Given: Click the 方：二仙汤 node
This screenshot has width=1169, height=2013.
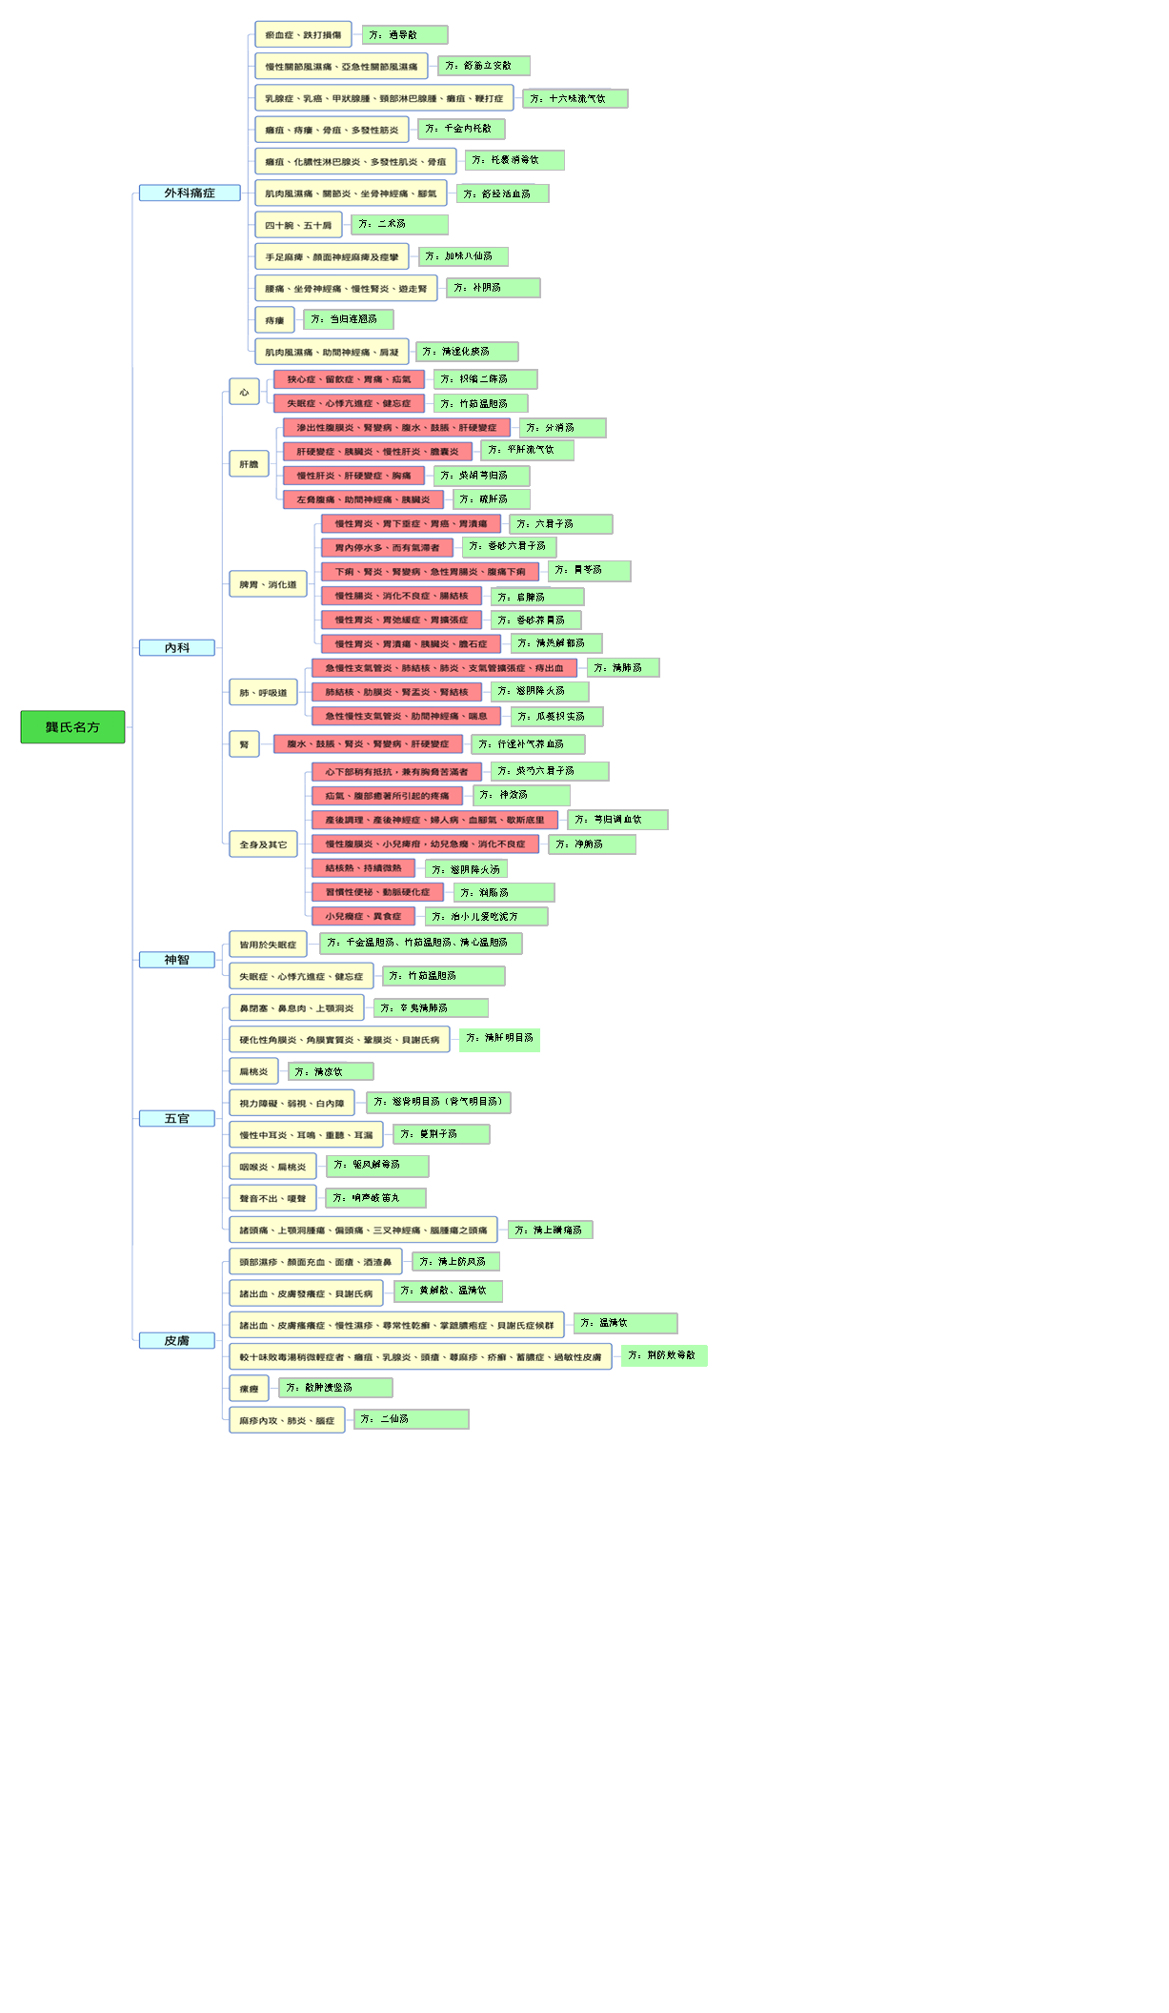Looking at the screenshot, I should pos(411,1419).
